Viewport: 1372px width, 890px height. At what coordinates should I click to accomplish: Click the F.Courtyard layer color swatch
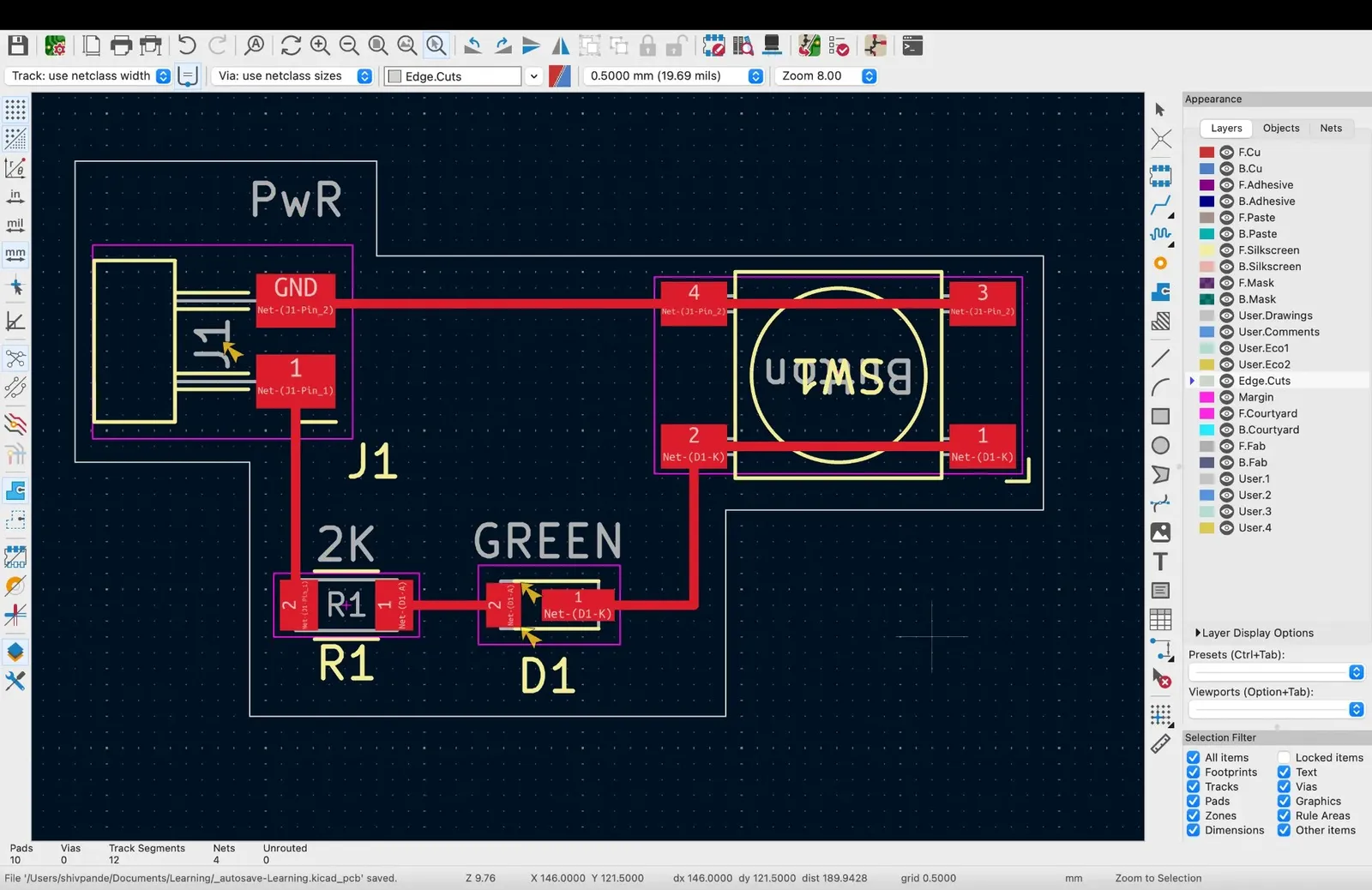1207,413
